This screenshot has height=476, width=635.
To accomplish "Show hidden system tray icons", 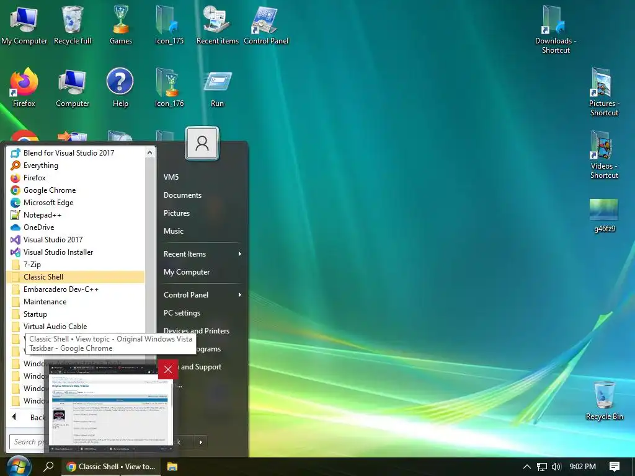I will click(527, 467).
